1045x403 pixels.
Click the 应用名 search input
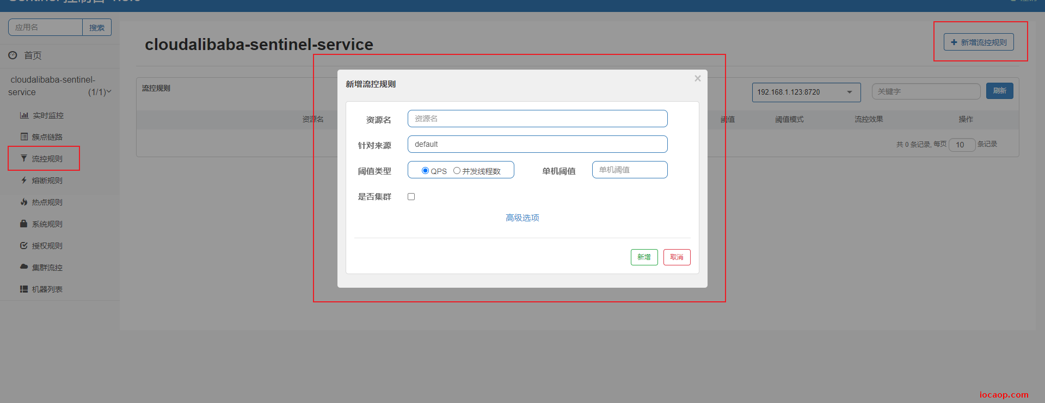[45, 27]
